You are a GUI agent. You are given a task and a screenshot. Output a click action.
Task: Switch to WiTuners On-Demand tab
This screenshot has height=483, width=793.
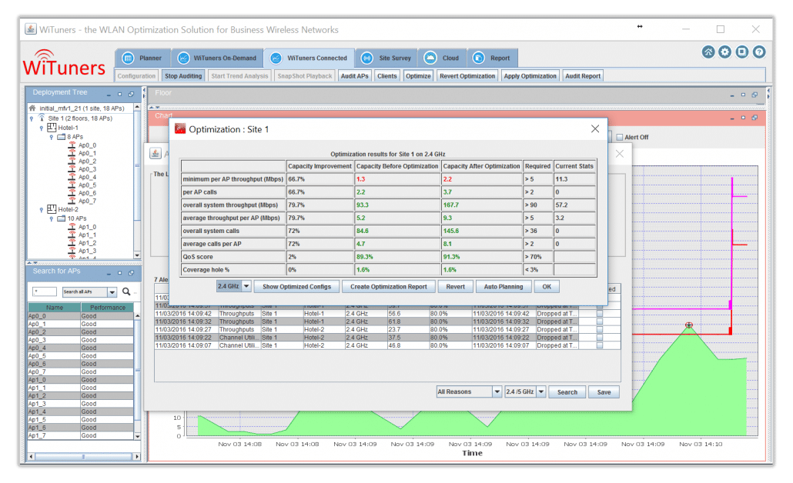pyautogui.click(x=217, y=58)
